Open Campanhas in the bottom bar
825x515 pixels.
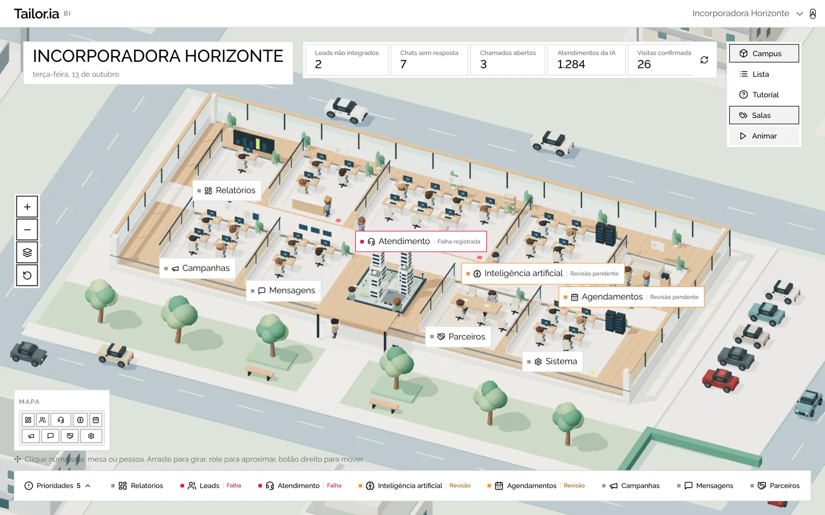631,486
